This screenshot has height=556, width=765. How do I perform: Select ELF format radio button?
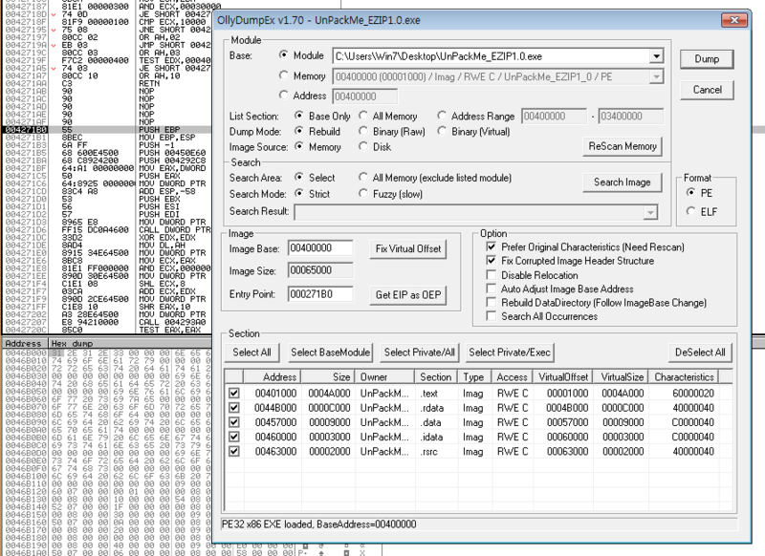click(x=690, y=211)
